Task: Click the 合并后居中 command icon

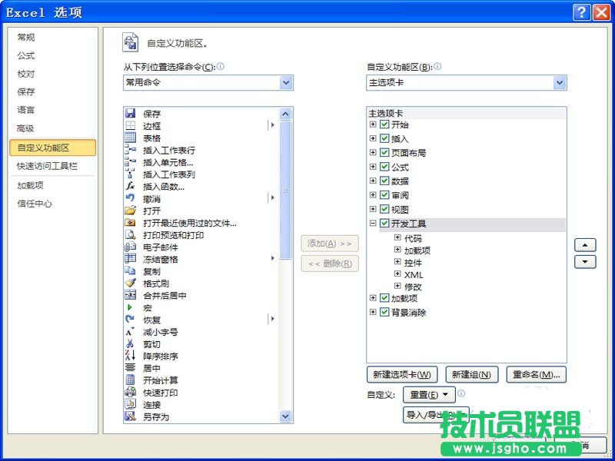Action: tap(130, 295)
